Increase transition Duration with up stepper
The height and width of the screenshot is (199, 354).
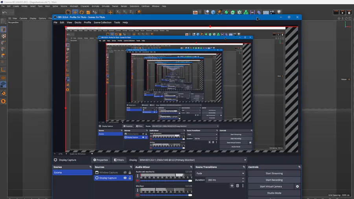click(x=243, y=179)
